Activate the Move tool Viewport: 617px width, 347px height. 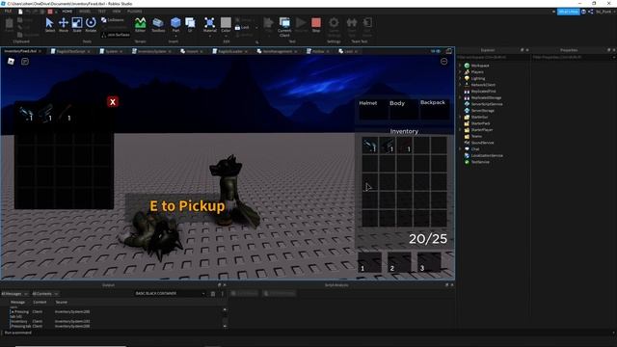[x=64, y=25]
